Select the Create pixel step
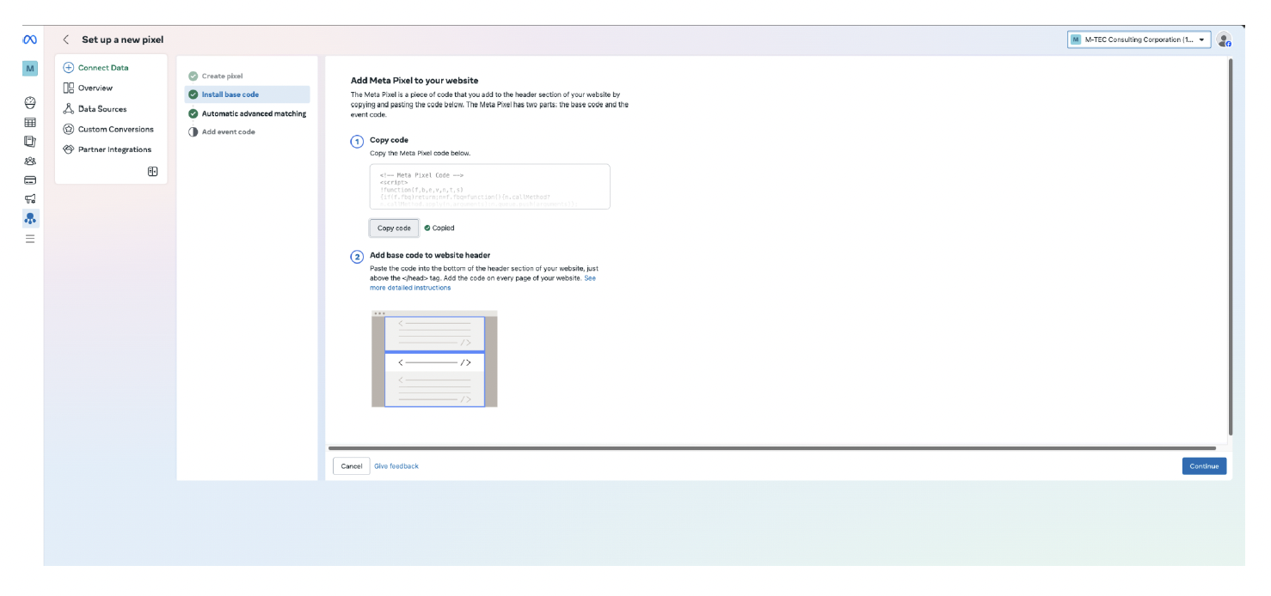Image resolution: width=1271 pixels, height=596 pixels. coord(216,76)
